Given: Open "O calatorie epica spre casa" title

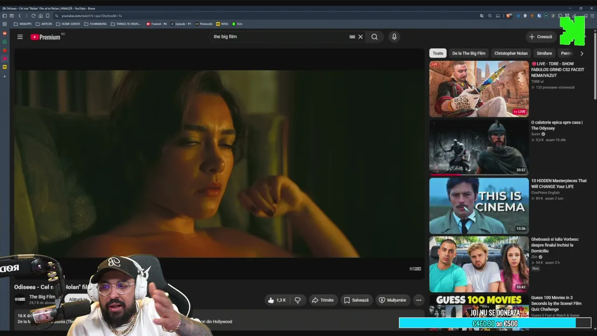Looking at the screenshot, I should click(557, 125).
